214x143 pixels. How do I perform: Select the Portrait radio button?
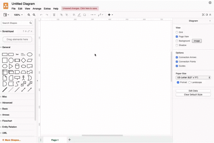pos(178,83)
